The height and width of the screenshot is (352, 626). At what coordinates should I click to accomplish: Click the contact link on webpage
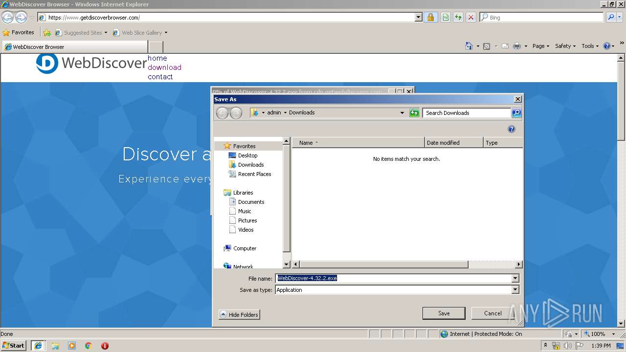click(160, 77)
